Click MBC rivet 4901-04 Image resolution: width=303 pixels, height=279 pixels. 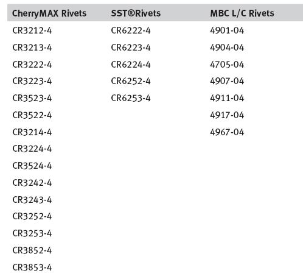(x=227, y=30)
